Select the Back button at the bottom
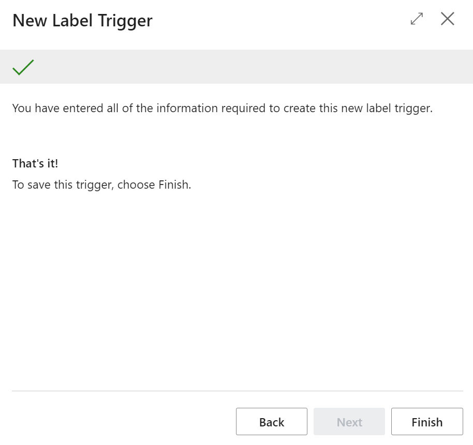 pyautogui.click(x=272, y=421)
